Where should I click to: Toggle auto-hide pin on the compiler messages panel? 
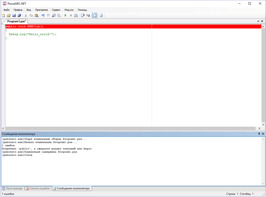(259, 134)
